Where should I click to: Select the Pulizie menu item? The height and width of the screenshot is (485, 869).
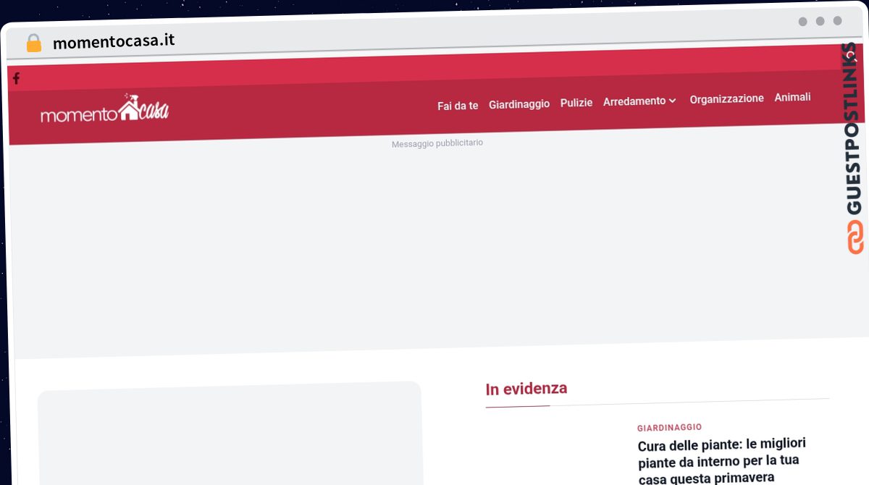(576, 103)
